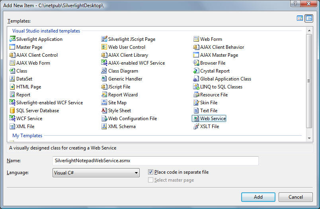Image resolution: width=320 pixels, height=209 pixels.
Task: Open the dialog Help button
Action: point(295,4)
